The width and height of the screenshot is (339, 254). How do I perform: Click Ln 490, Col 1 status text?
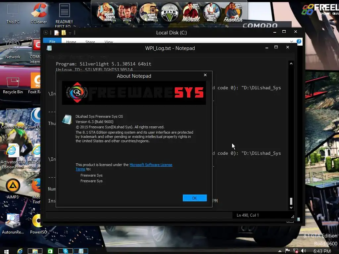point(248,215)
